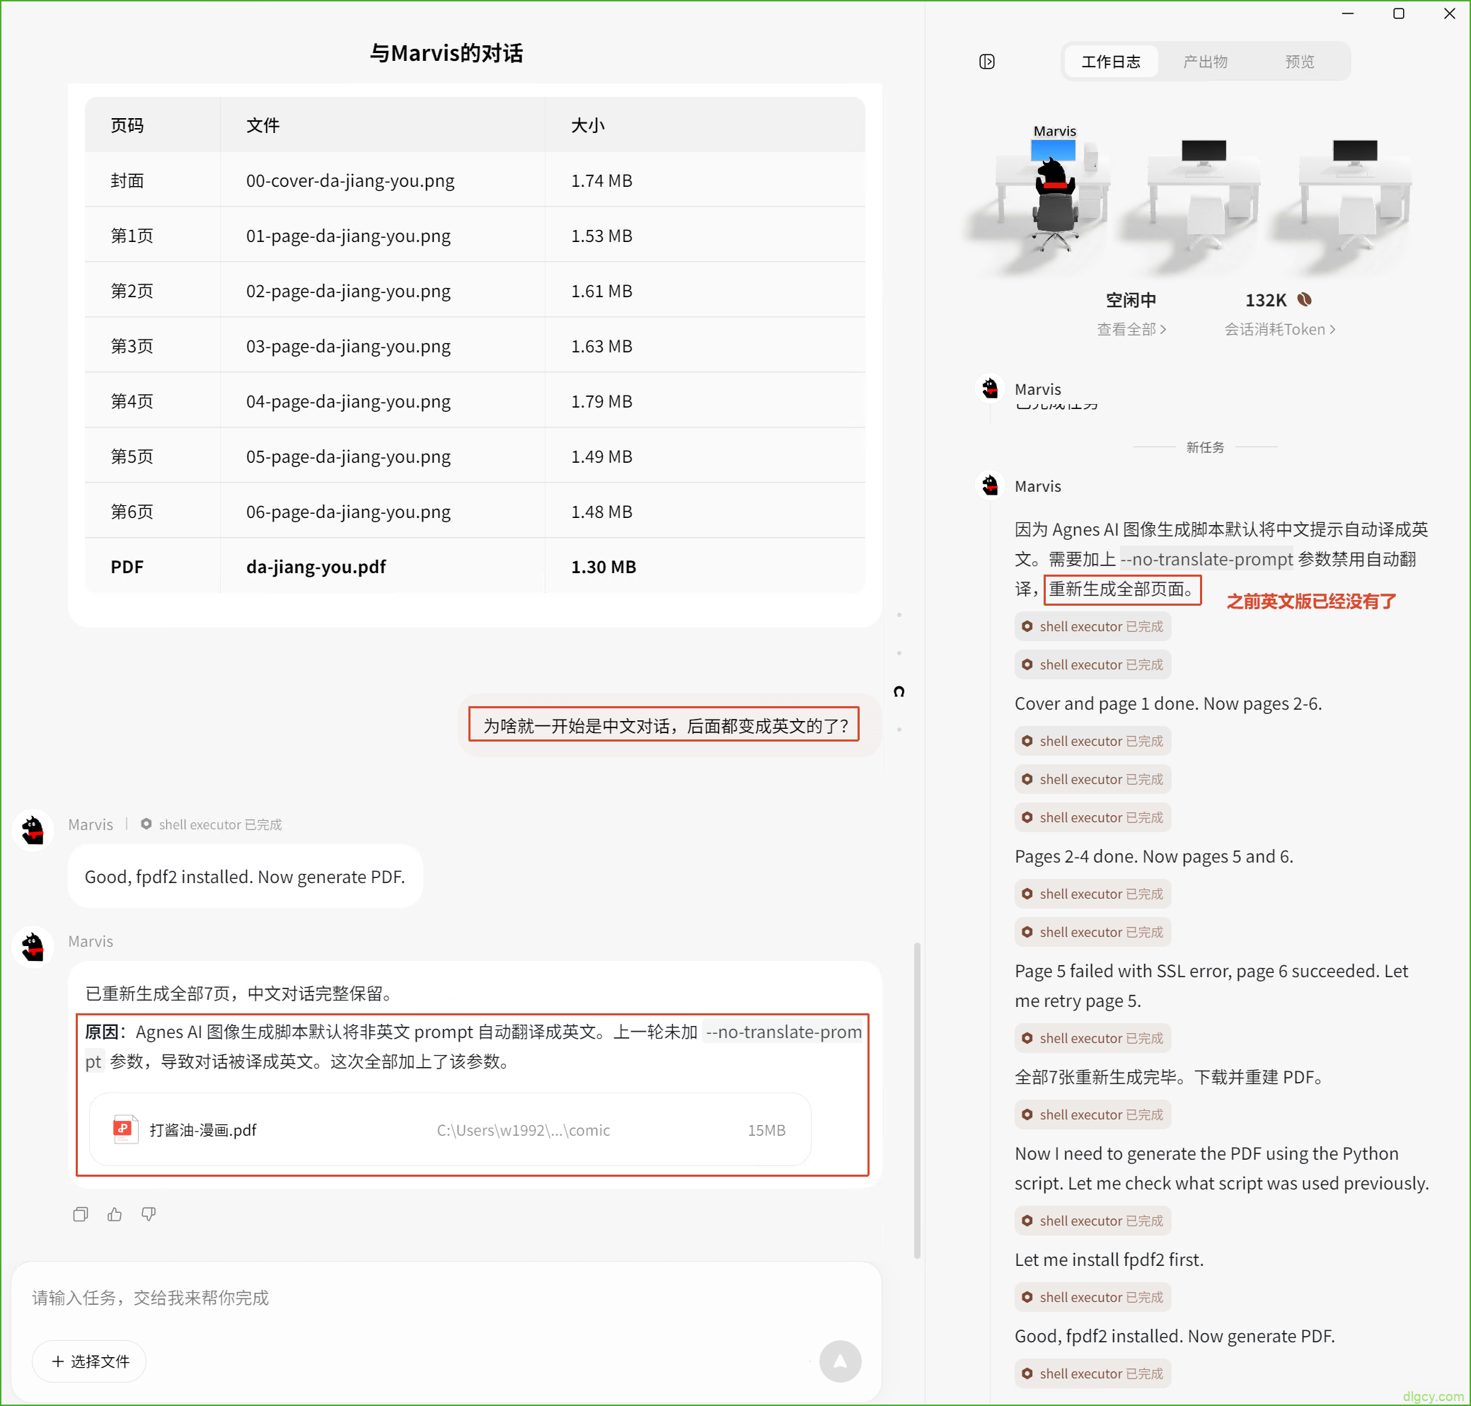
Task: Click the 大小 column header
Action: point(705,125)
